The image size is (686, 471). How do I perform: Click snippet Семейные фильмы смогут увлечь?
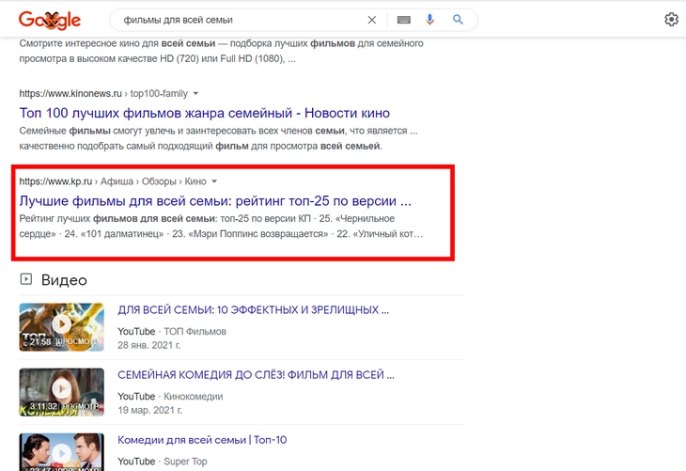pyautogui.click(x=218, y=138)
